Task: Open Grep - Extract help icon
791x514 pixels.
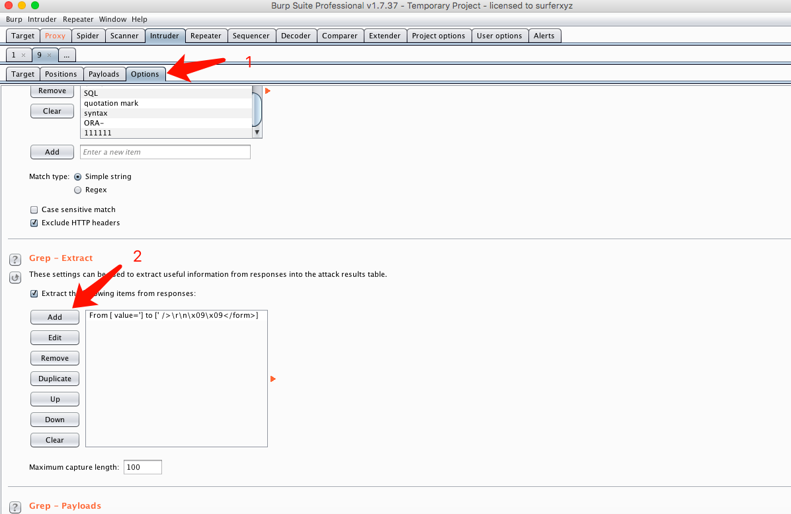Action: click(x=15, y=260)
